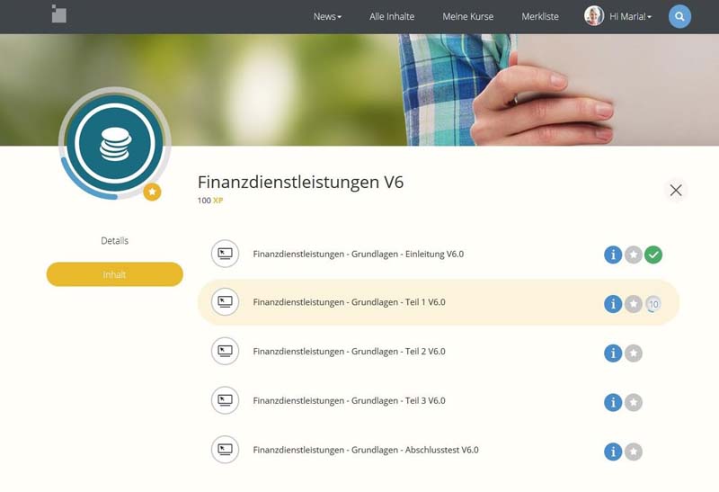Go to Alle Inhalte menu item
Viewport: 719px width, 492px height.
(x=392, y=16)
